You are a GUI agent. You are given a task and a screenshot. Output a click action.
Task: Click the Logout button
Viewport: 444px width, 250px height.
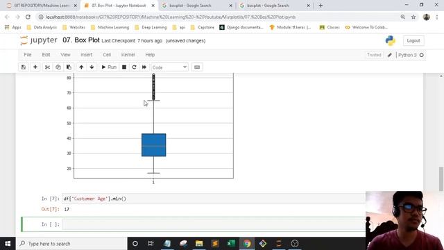(x=413, y=41)
